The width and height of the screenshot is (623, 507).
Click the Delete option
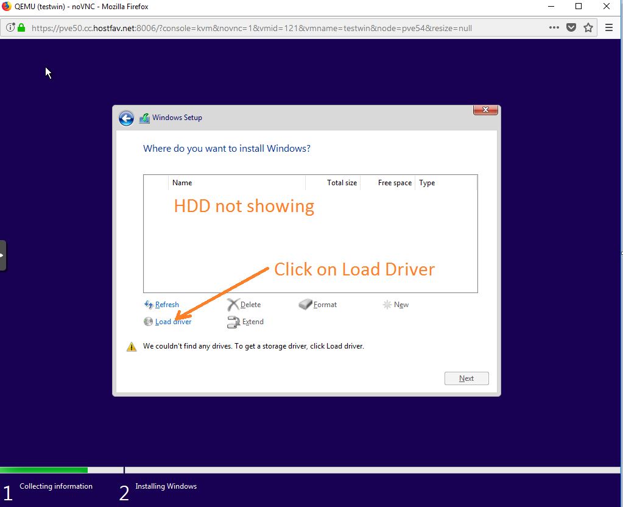pos(250,305)
